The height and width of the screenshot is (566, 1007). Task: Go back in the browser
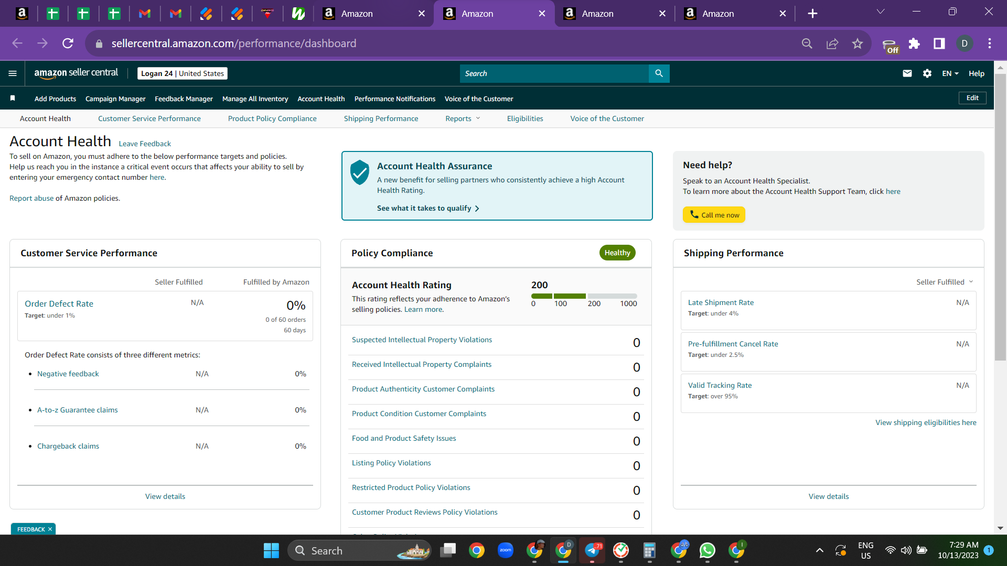tap(17, 43)
